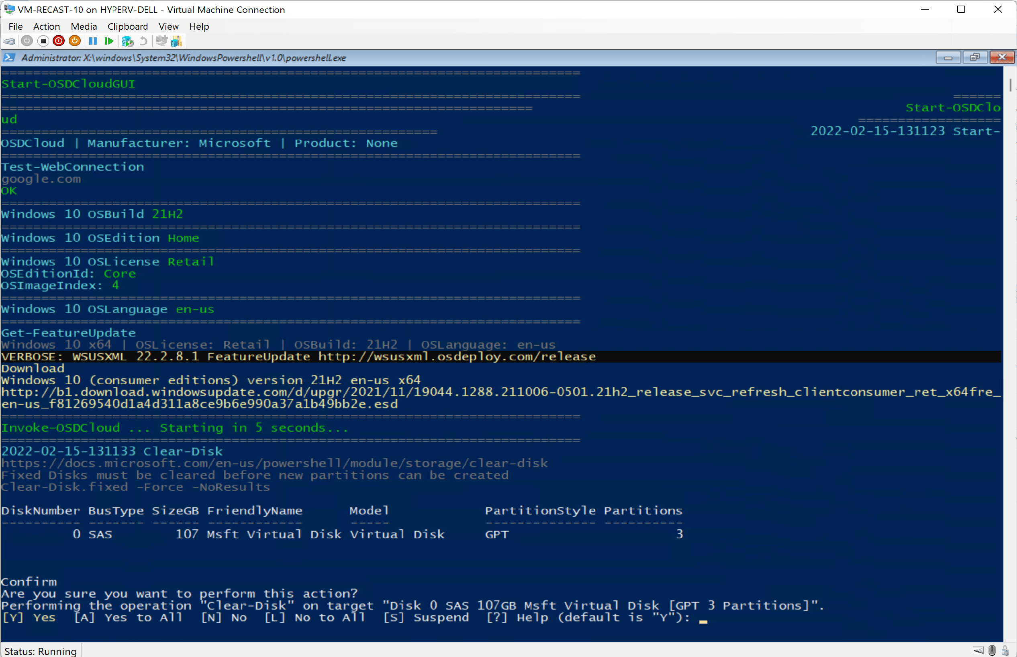Turn off the virtual machine
This screenshot has height=657, width=1017.
click(x=43, y=41)
